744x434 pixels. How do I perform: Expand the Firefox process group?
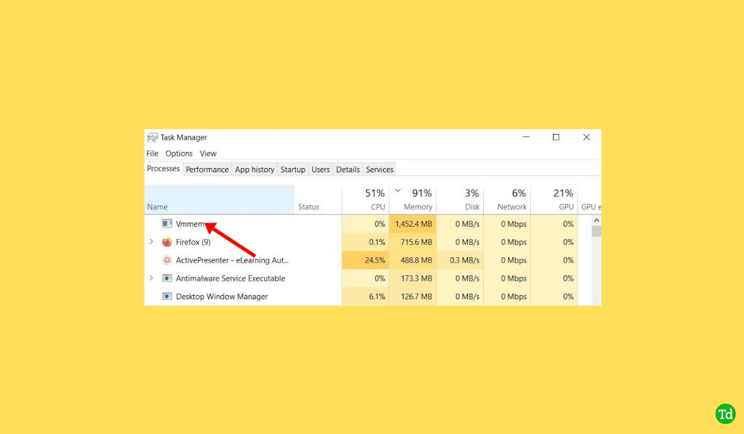pyautogui.click(x=151, y=242)
